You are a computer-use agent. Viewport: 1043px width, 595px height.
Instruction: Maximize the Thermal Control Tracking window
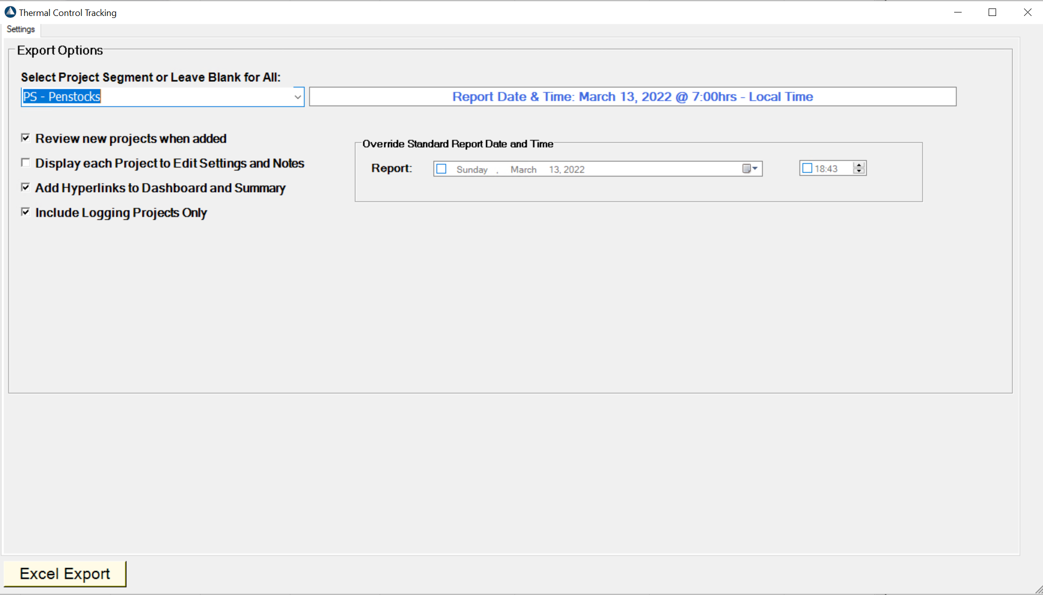(x=992, y=12)
